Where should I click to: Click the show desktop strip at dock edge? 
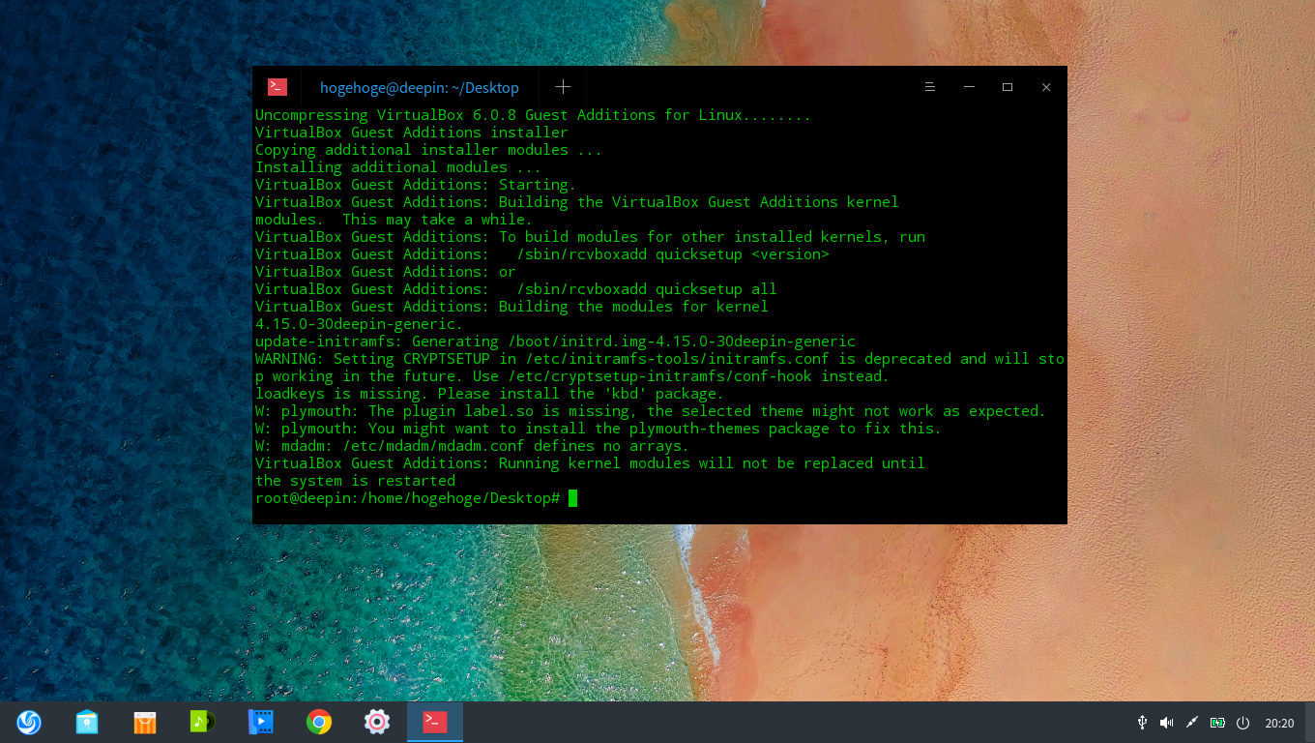tap(1309, 723)
